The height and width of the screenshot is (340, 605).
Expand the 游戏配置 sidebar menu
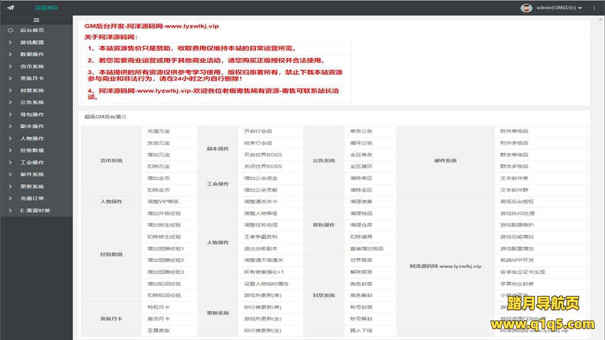click(x=32, y=42)
